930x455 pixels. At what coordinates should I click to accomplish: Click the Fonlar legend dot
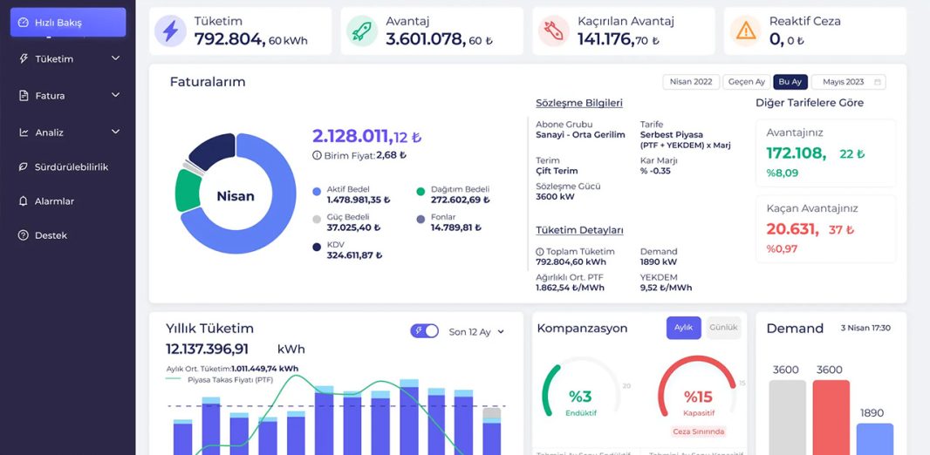421,219
